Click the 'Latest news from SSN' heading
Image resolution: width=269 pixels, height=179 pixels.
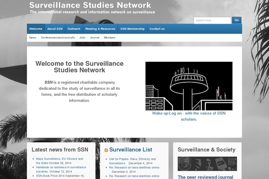tap(60, 149)
